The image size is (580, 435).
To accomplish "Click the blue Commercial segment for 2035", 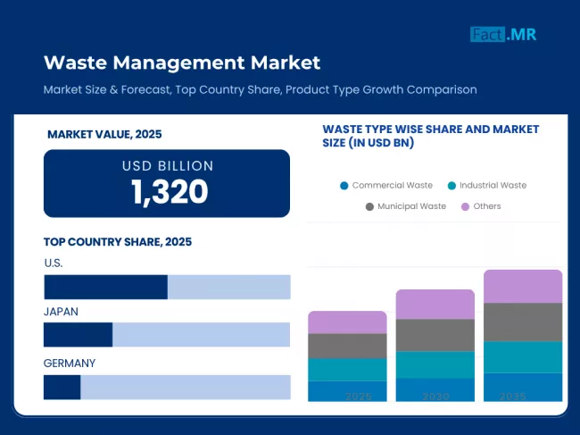I will [523, 388].
